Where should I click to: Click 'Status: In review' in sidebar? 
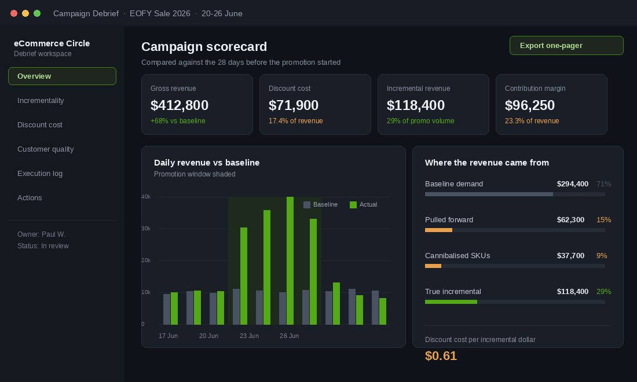tap(43, 246)
